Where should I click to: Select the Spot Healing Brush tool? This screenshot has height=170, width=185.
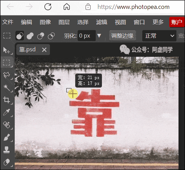[x=6, y=125]
